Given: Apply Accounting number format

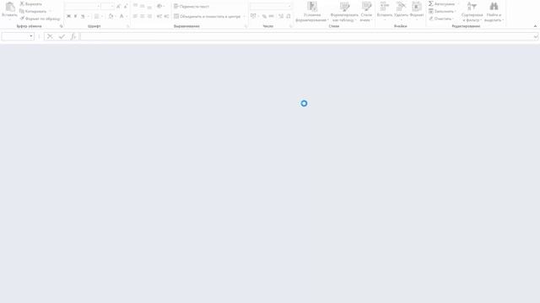Looking at the screenshot, I should click(253, 16).
